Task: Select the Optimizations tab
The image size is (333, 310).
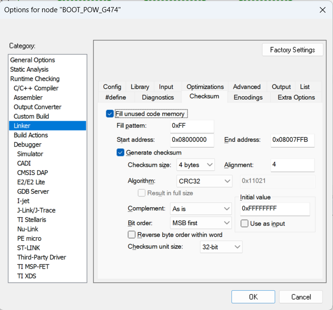Action: (205, 87)
